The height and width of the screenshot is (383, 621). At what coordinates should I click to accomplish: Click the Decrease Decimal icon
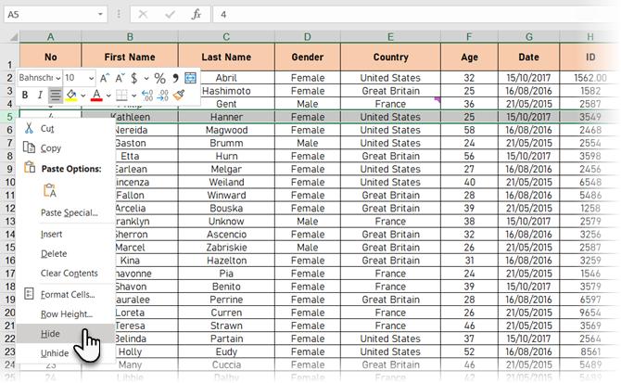[x=163, y=96]
